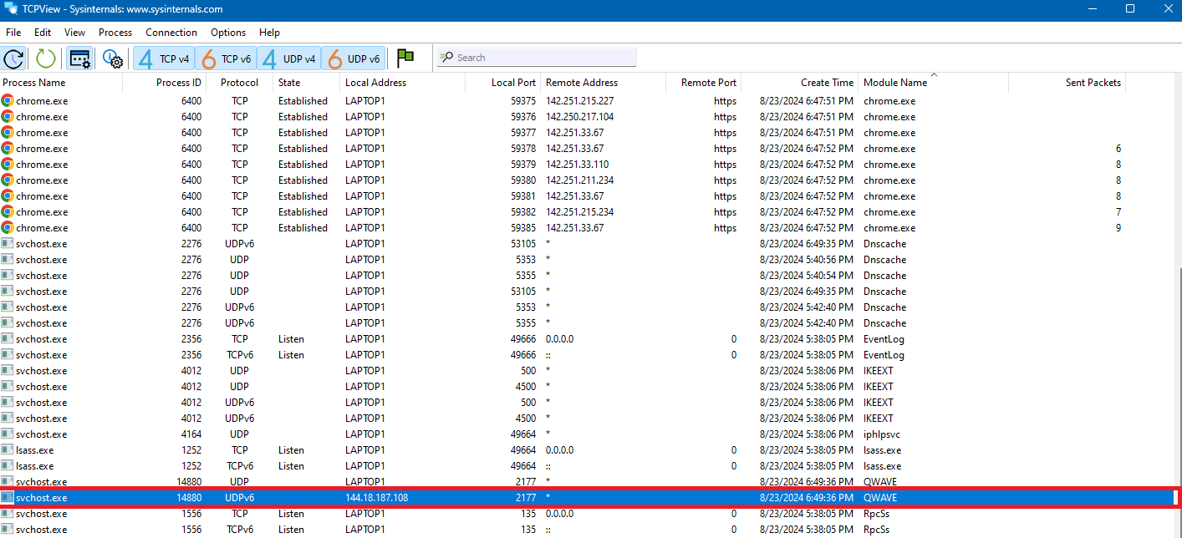Click into the Search box
The width and height of the screenshot is (1182, 538).
click(537, 58)
